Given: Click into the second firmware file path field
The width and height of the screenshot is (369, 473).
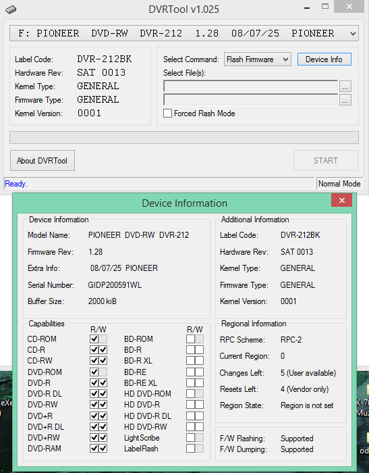Looking at the screenshot, I should tap(251, 100).
